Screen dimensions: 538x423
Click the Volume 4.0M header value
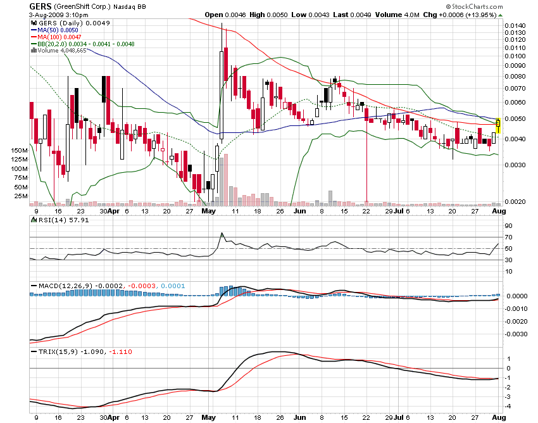click(x=397, y=15)
